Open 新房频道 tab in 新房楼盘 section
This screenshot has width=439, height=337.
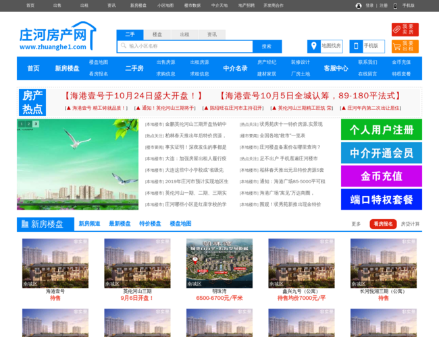click(89, 224)
